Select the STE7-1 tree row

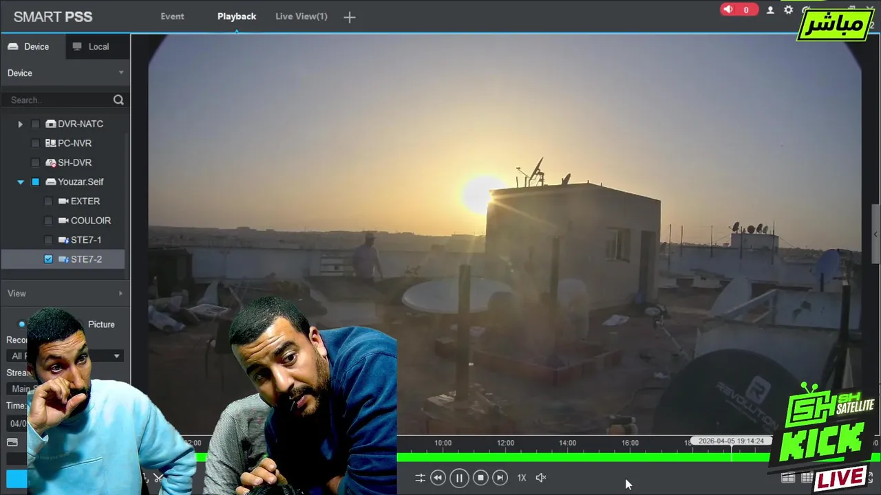tap(63, 239)
